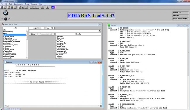Click the Argument wizard button

point(46,34)
